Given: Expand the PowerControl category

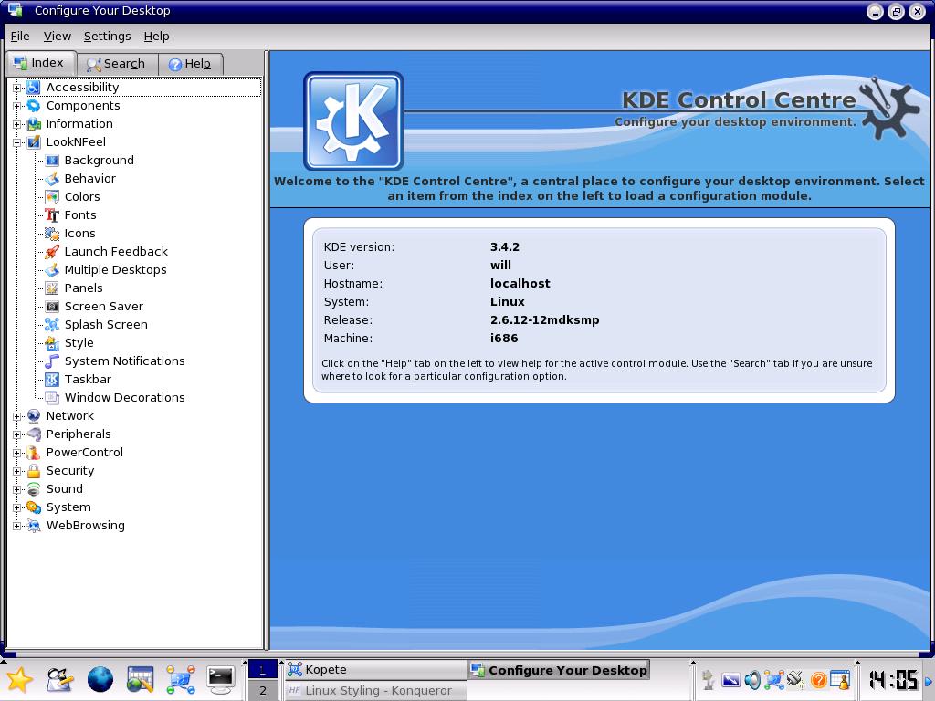Looking at the screenshot, I should tap(16, 453).
